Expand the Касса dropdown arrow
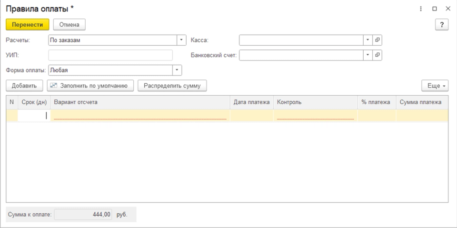Image resolution: width=457 pixels, height=228 pixels. [368, 40]
